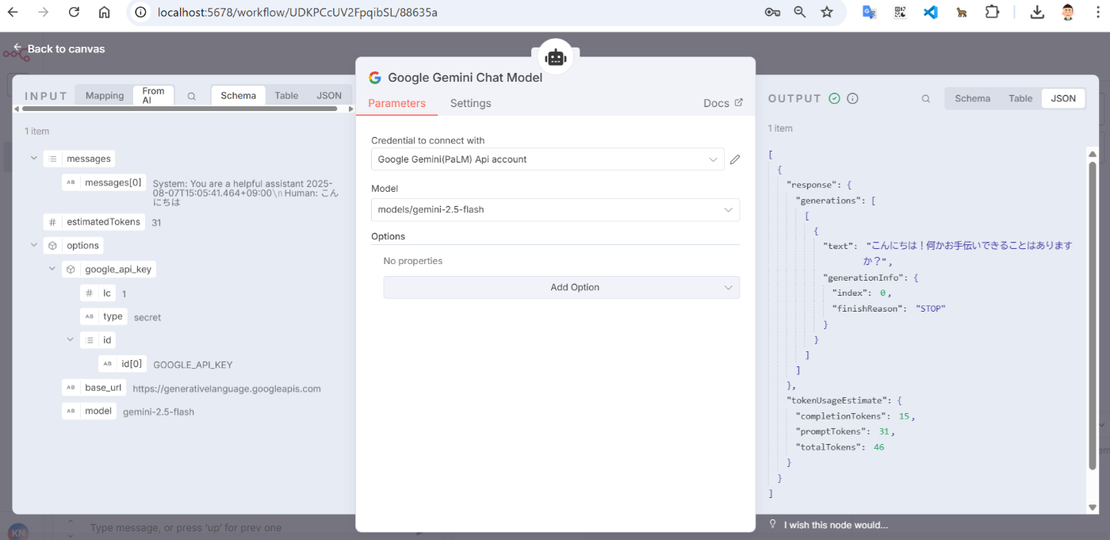Open Model dropdown models/gemini-2.5-flash
This screenshot has width=1110, height=540.
pos(555,209)
